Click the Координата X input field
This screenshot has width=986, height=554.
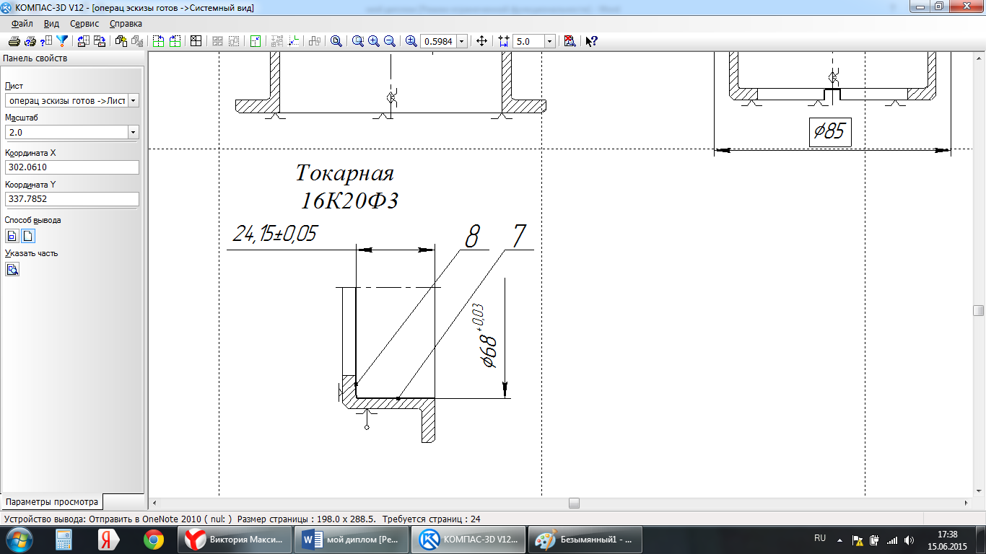coord(71,167)
